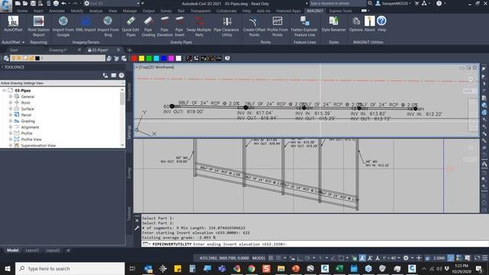The image size is (489, 275).
Task: Expand the Surface tree node
Action: [10, 108]
